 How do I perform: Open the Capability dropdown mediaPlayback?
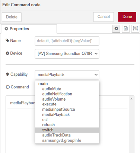pyautogui.click(x=67, y=75)
